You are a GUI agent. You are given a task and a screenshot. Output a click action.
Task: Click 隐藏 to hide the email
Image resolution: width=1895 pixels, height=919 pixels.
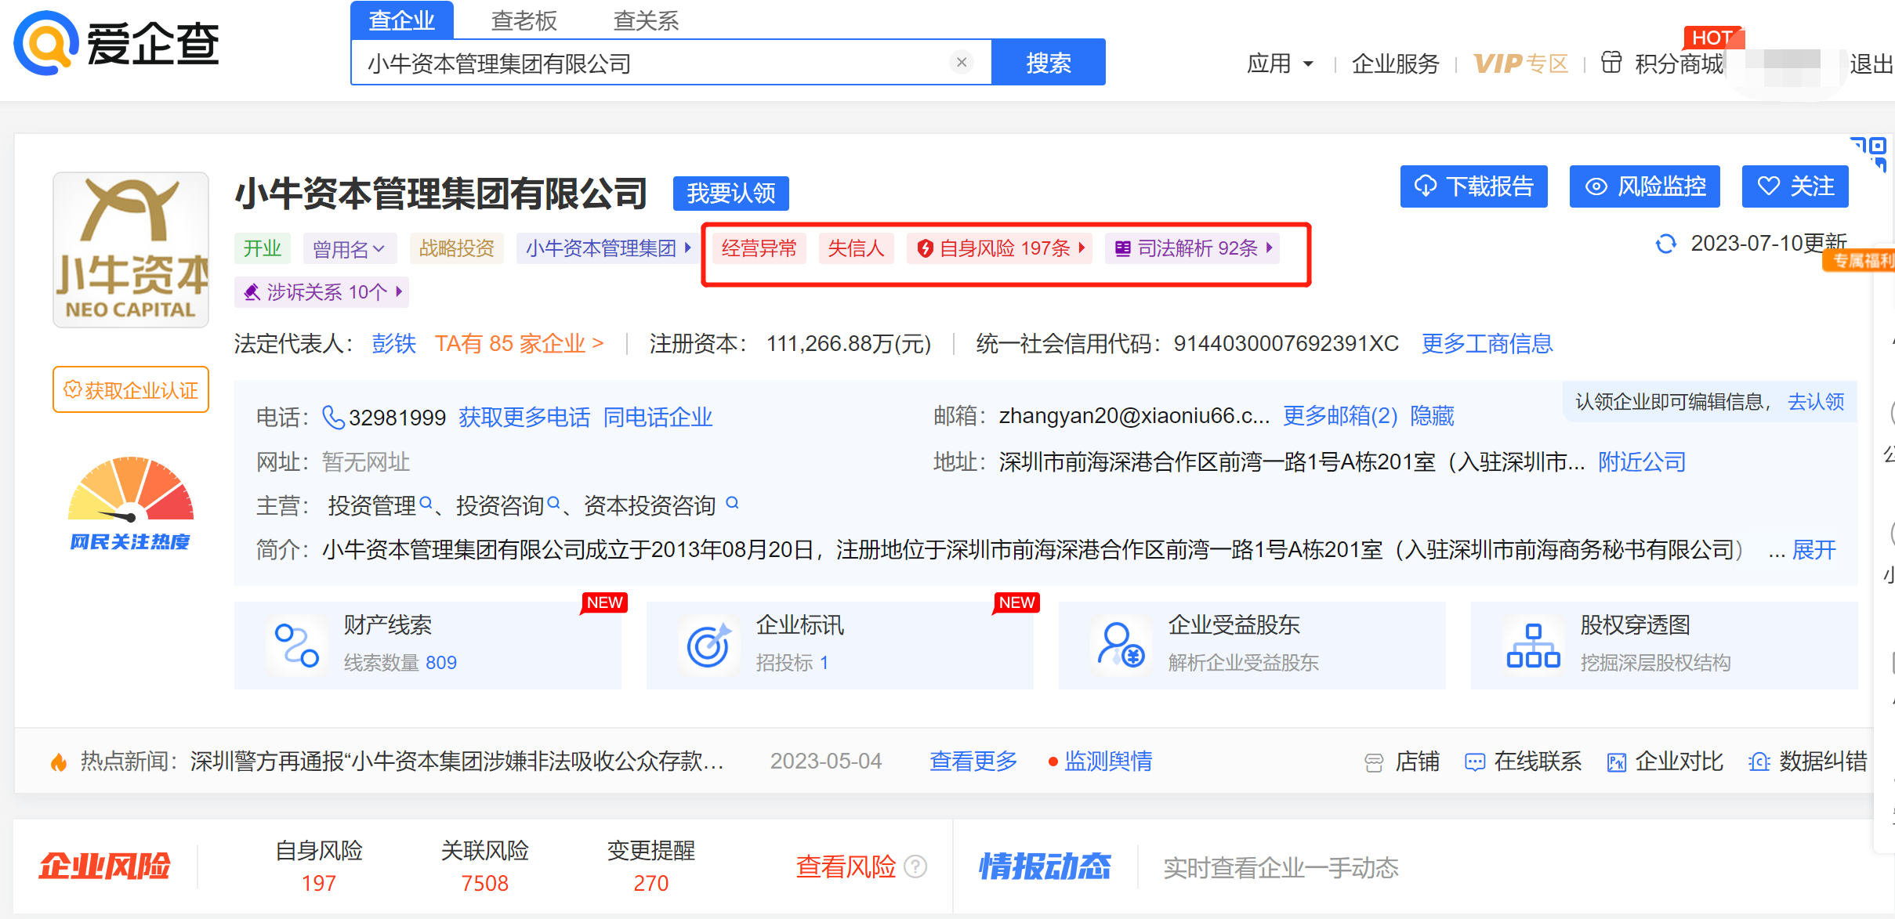[x=1432, y=415]
